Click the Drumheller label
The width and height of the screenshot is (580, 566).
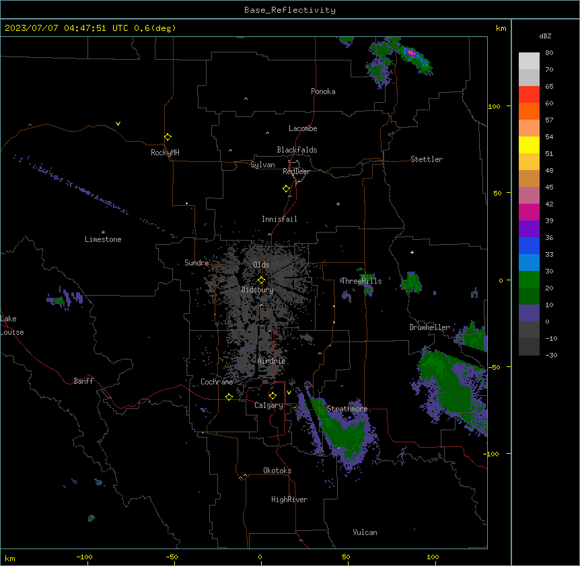[429, 327]
